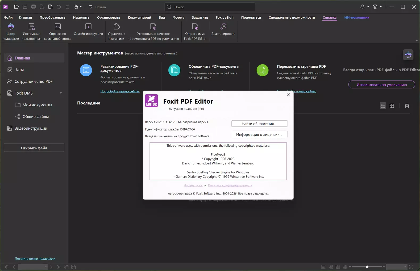
Task: Follow the Посетите центр поддержки link
Action: [35, 259]
